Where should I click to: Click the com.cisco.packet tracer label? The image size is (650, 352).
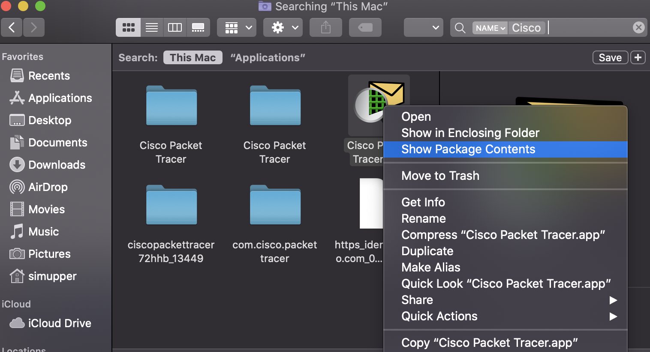(x=275, y=251)
